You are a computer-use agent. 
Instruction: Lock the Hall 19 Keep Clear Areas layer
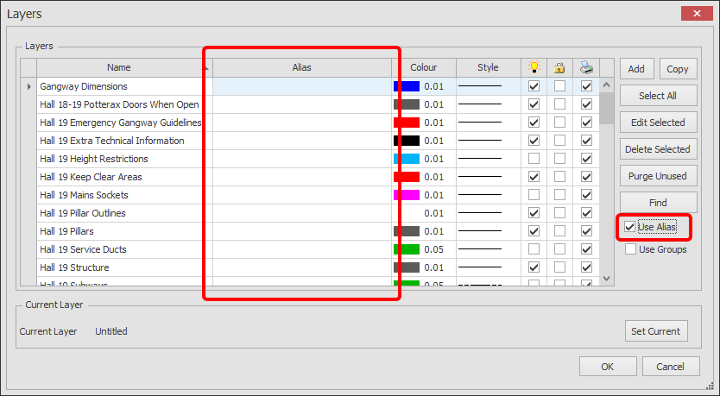coord(559,177)
